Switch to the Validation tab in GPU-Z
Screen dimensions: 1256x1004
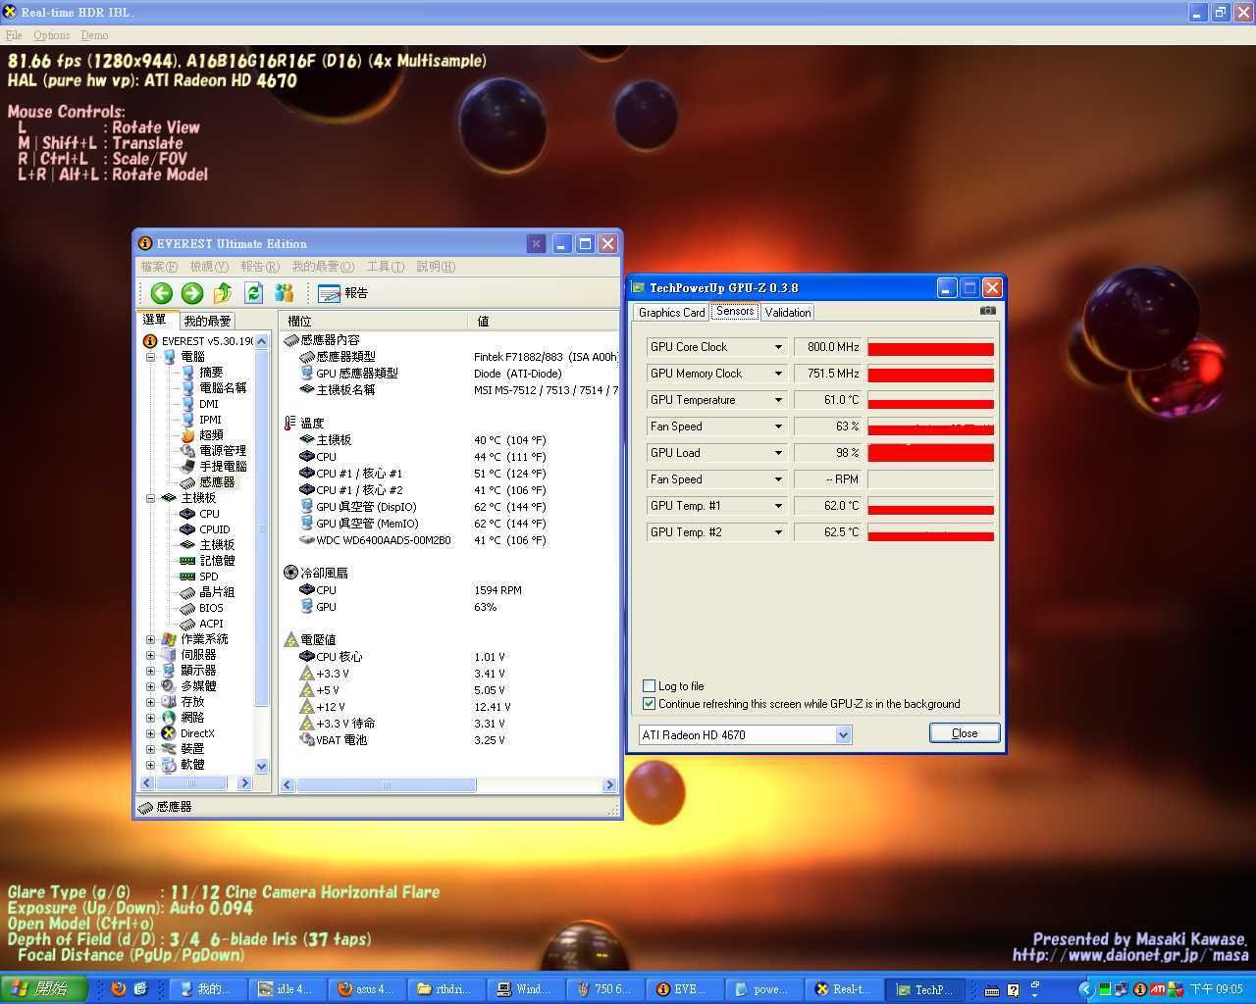pos(788,313)
